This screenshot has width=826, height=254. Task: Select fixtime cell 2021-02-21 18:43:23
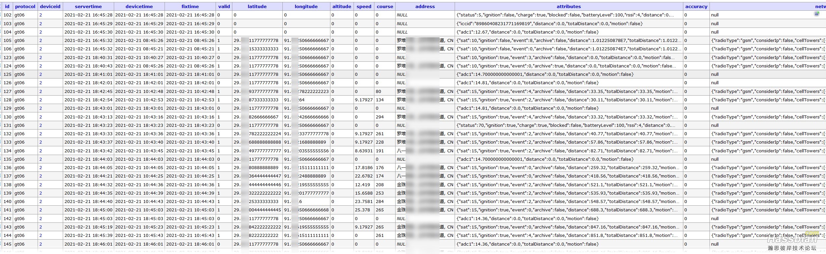(190, 125)
